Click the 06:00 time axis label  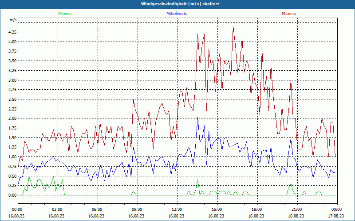pyautogui.click(x=98, y=210)
